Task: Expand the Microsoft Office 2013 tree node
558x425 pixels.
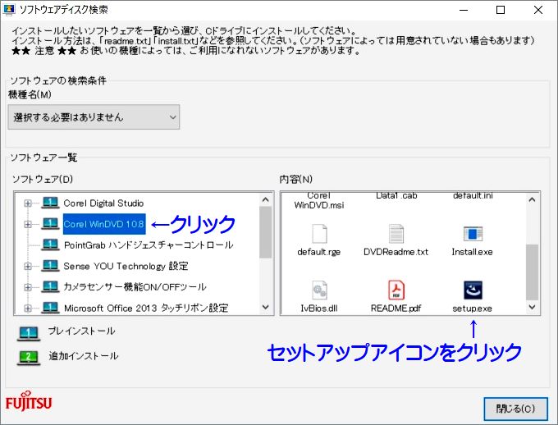Action: 28,308
